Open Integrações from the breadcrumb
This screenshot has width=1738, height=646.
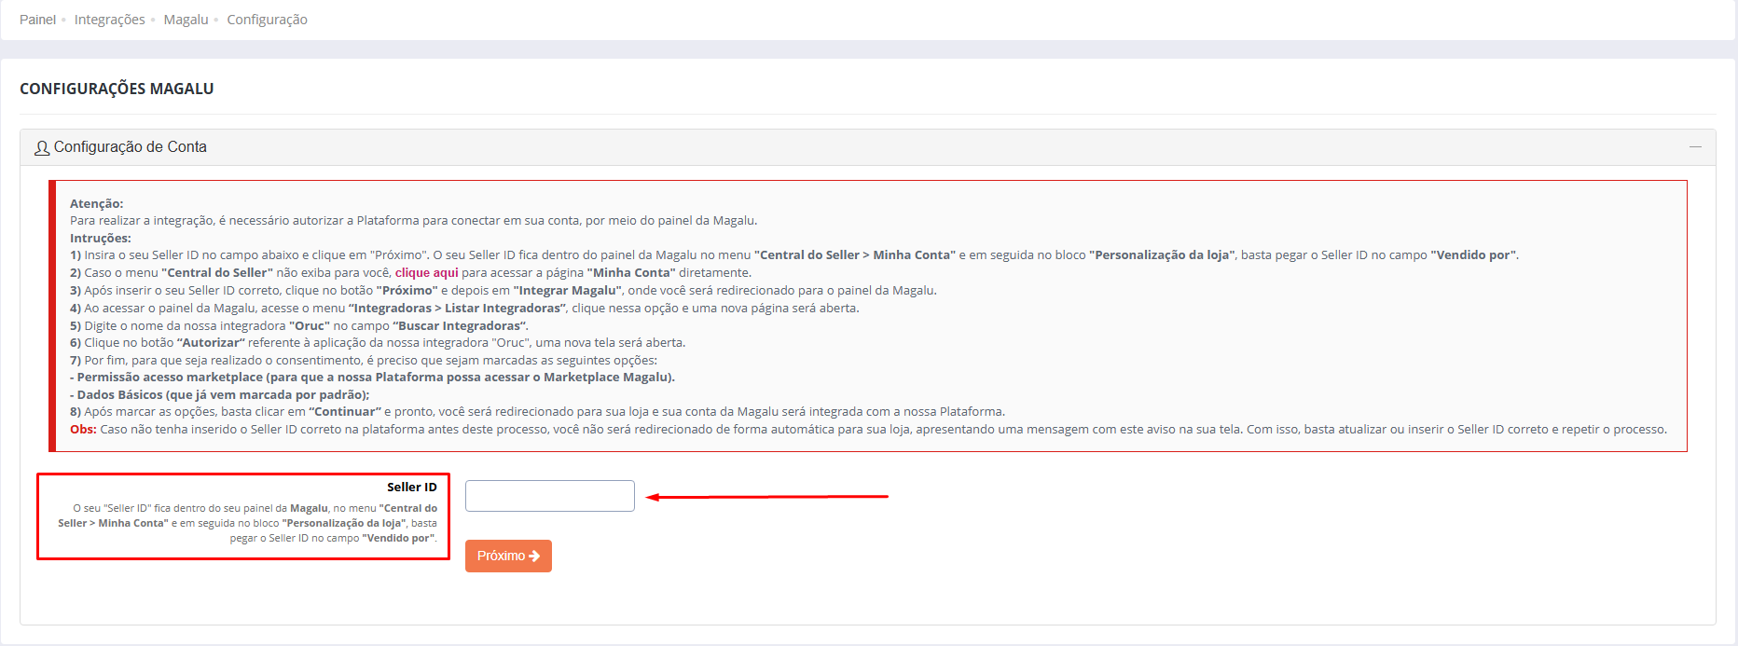click(x=109, y=20)
